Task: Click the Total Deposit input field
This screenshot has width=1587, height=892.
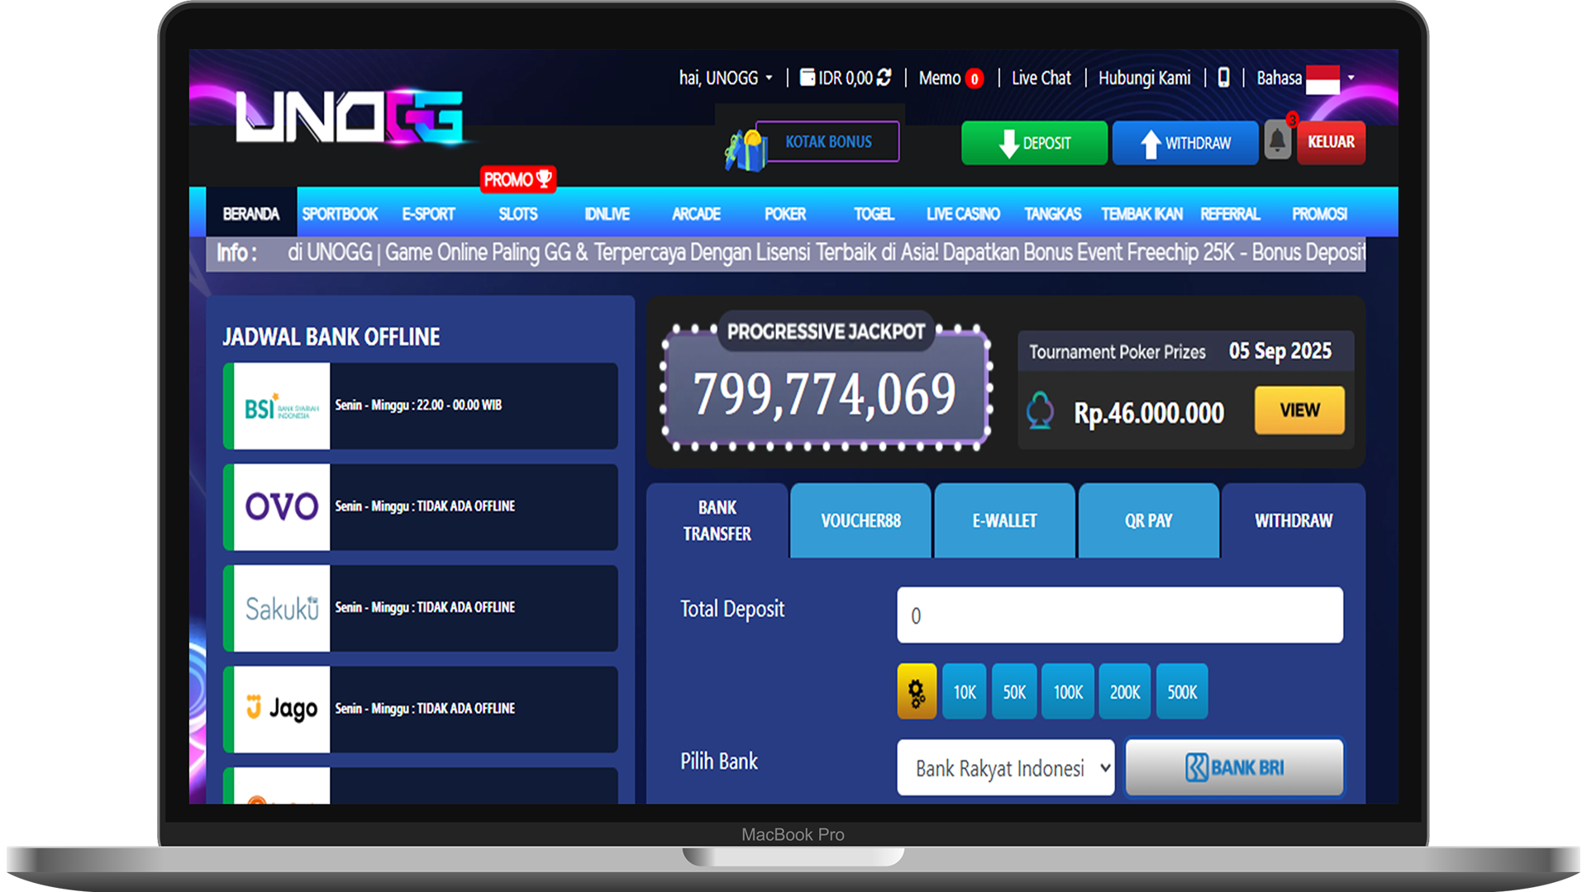Action: [1120, 614]
